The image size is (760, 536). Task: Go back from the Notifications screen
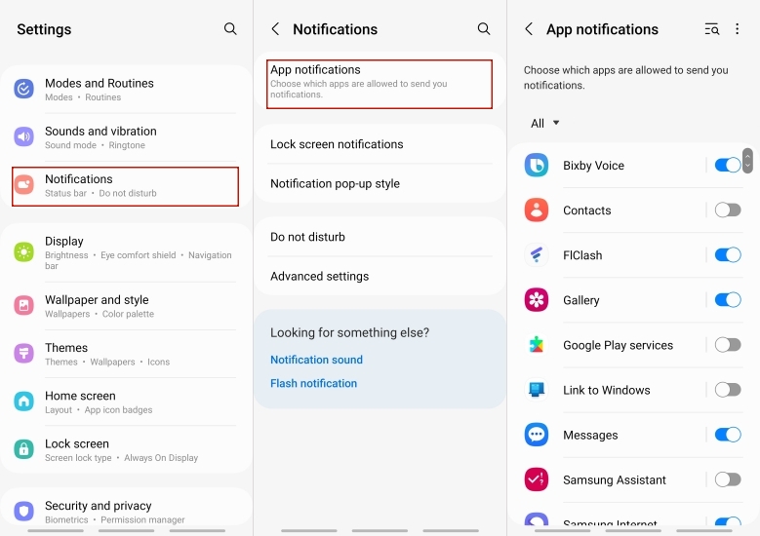[275, 29]
